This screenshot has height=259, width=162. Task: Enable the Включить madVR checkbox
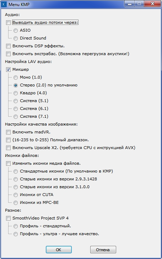tap(8, 132)
